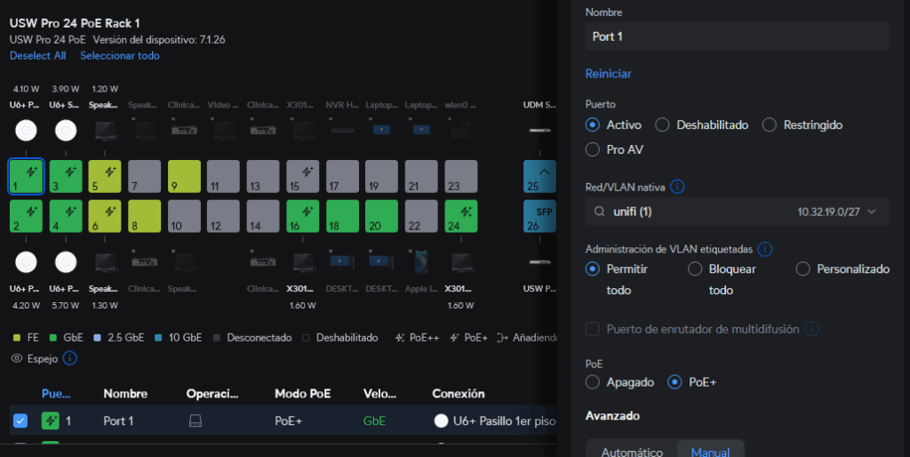
Task: Click Reiniciar link
Action: 608,74
